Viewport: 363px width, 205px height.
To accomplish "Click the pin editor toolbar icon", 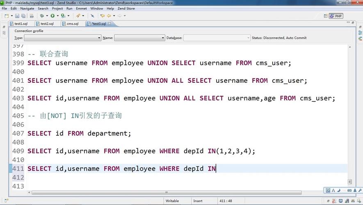I will click(92, 16).
